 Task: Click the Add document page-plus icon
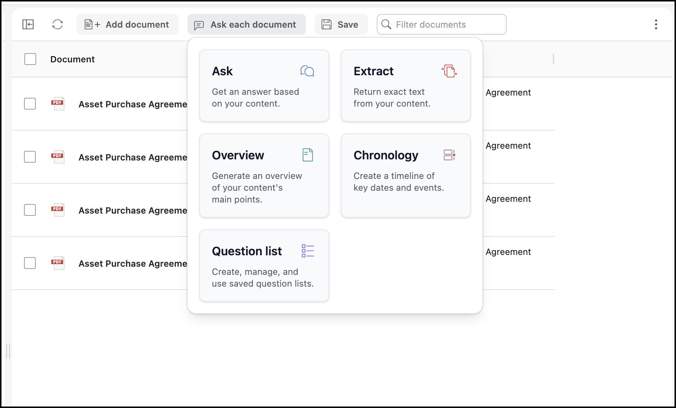92,24
